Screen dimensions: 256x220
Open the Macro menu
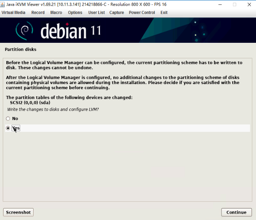click(56, 13)
